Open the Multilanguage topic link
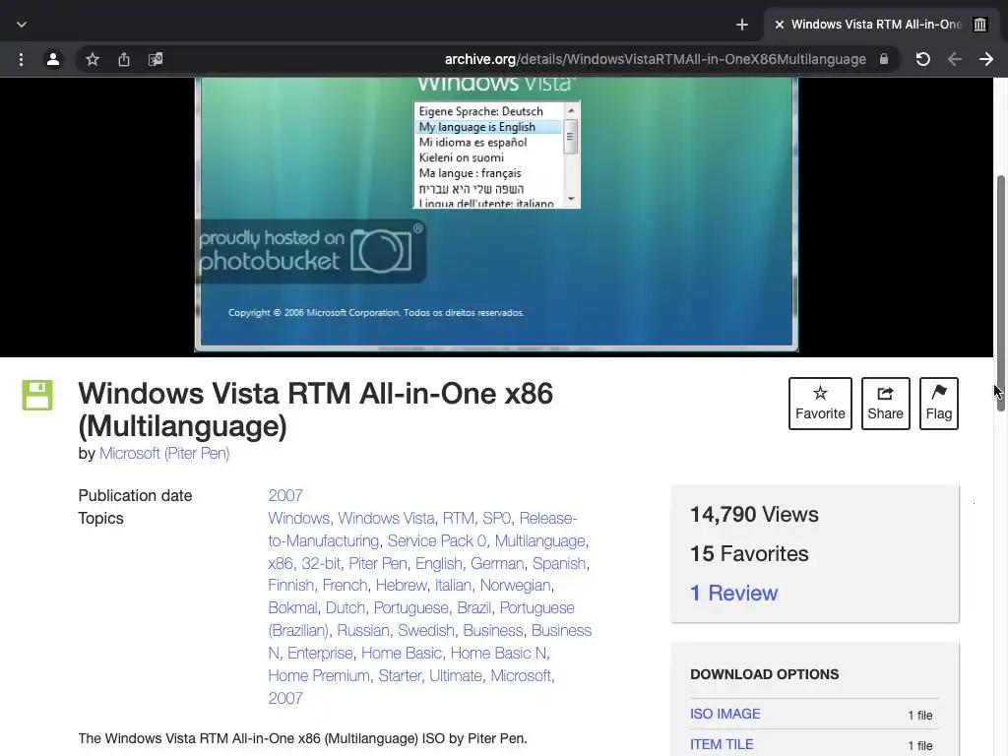This screenshot has height=756, width=1008. coord(540,540)
